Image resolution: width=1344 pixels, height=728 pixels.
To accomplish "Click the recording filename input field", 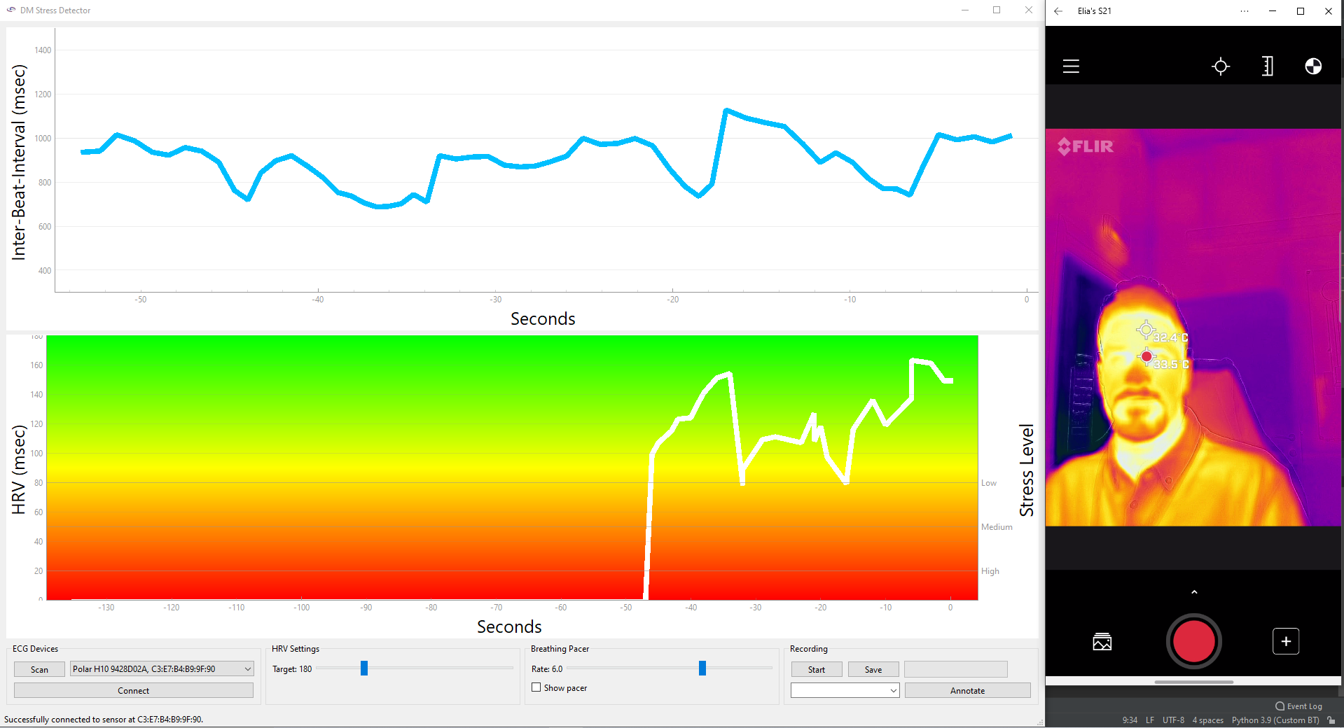I will point(955,670).
